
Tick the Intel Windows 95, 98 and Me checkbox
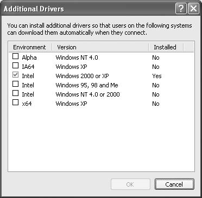tap(15, 84)
